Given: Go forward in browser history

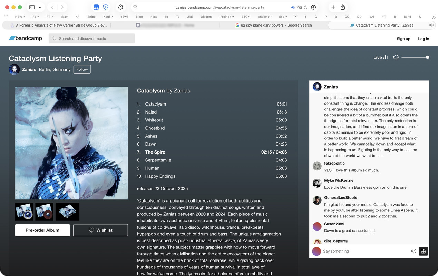Looking at the screenshot, I should click(x=62, y=7).
